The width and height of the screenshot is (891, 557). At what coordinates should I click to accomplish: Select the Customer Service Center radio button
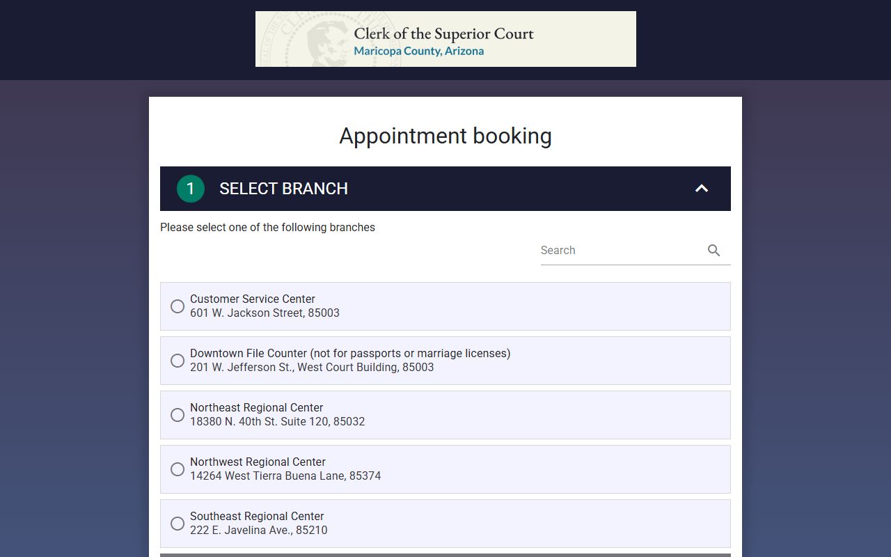tap(178, 306)
